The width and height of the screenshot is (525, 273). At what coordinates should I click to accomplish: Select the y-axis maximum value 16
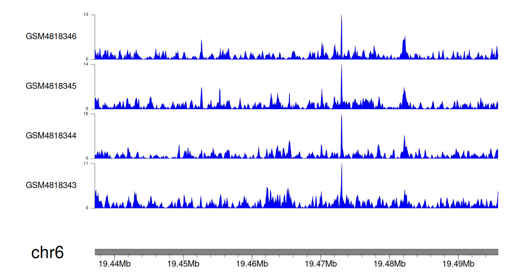point(86,114)
